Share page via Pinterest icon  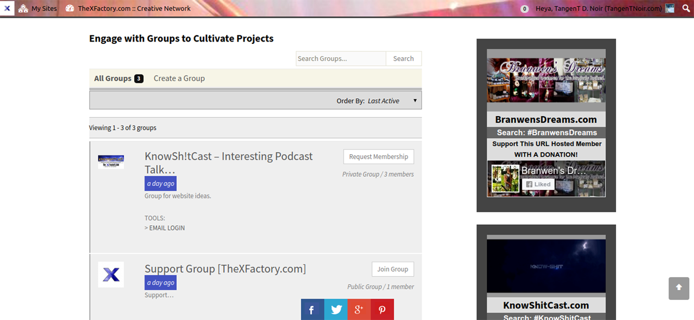(x=382, y=310)
